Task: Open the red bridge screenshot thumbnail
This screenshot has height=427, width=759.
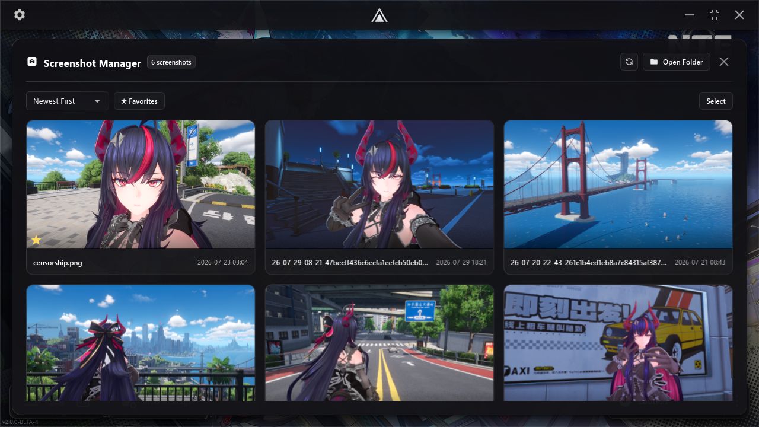Action: pyautogui.click(x=618, y=184)
